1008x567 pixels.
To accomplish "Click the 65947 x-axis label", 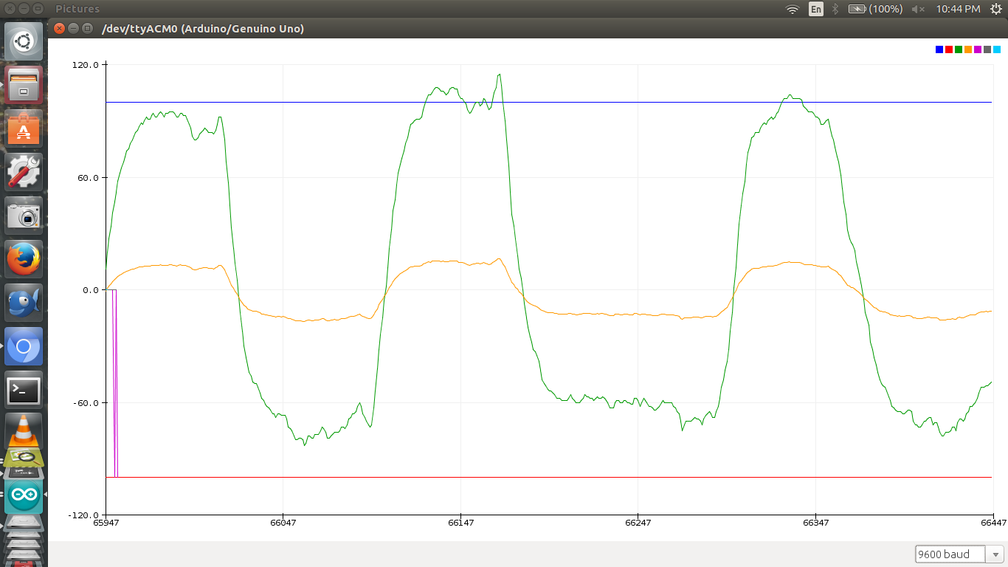I will click(106, 523).
